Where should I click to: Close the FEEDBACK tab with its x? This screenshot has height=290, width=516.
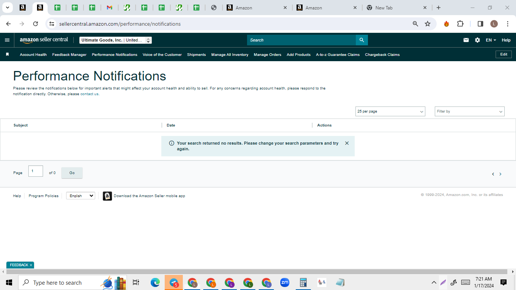31,265
